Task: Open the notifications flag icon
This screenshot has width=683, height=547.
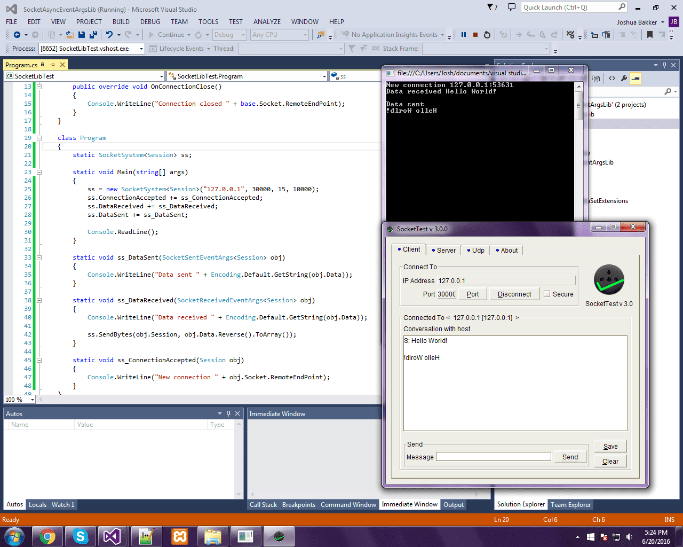Action: pos(492,7)
